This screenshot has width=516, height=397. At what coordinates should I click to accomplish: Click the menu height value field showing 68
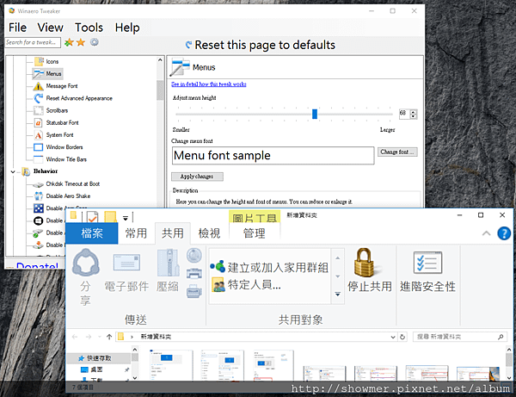pyautogui.click(x=404, y=114)
